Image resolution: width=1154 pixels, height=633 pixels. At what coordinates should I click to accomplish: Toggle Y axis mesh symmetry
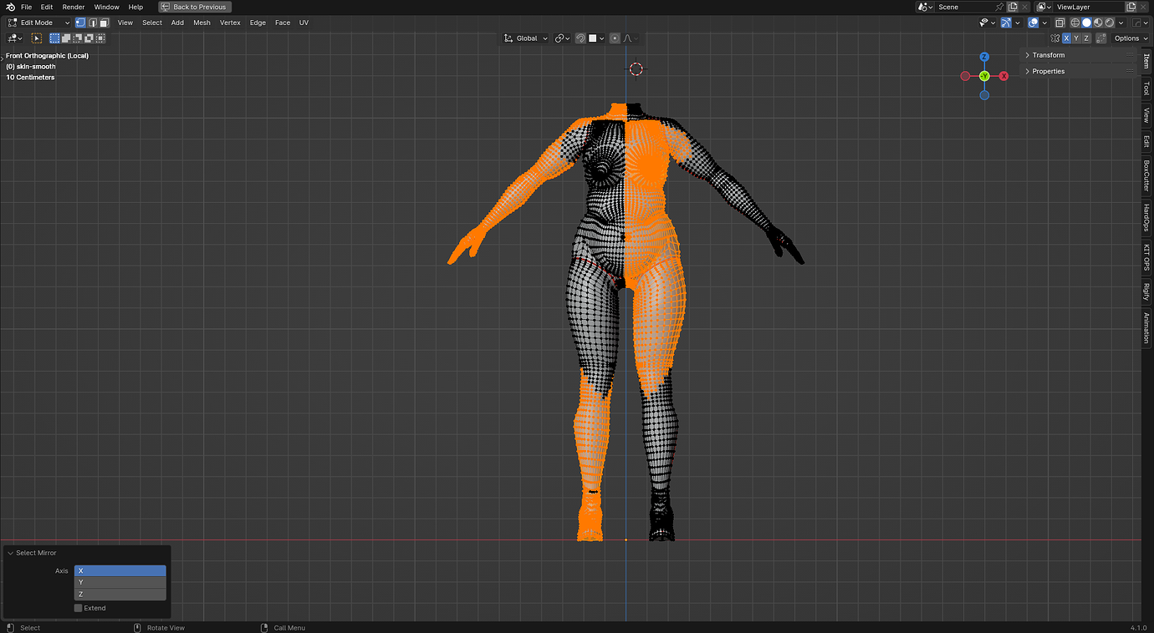pyautogui.click(x=1076, y=38)
